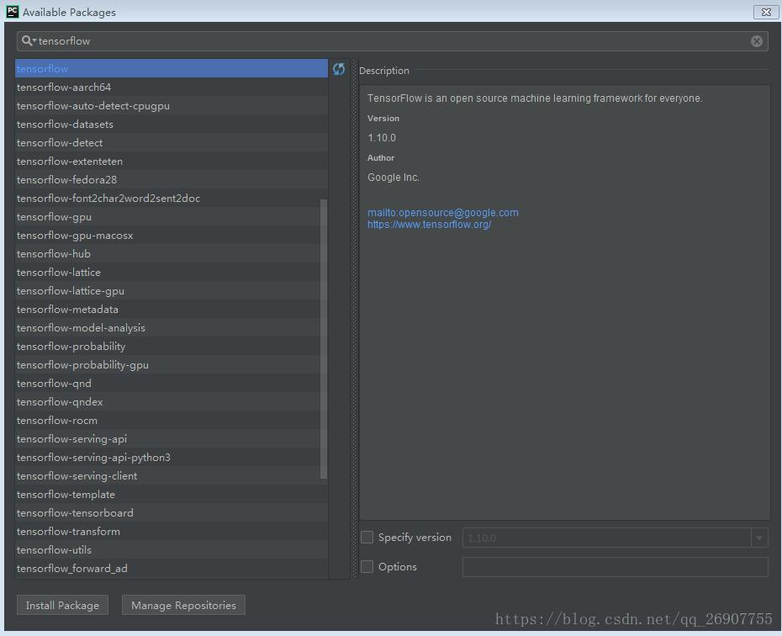This screenshot has height=636, width=782.
Task: Open the search options magnifier icon
Action: 28,41
